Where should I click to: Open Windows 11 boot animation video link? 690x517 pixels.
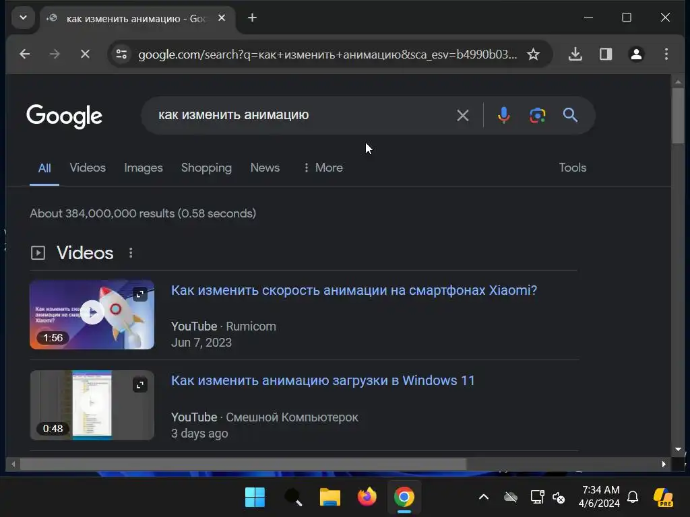(x=323, y=380)
